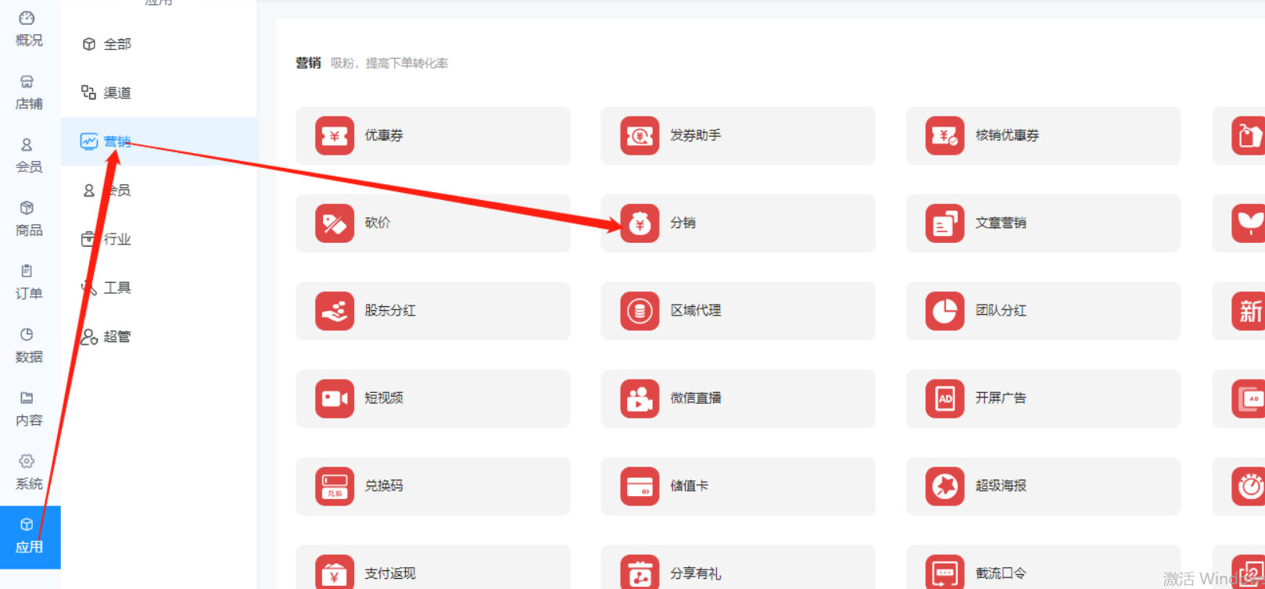The height and width of the screenshot is (589, 1265).
Task: Select the 工具 tools category
Action: click(159, 287)
